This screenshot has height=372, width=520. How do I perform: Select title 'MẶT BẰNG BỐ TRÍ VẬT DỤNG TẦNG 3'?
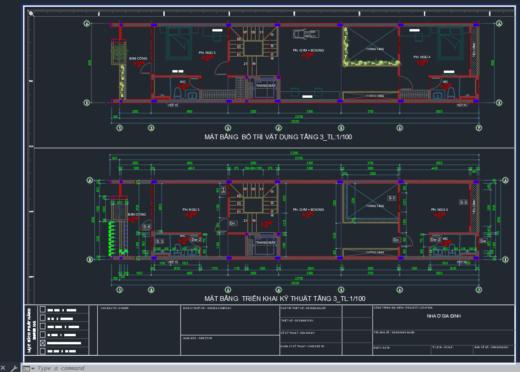pyautogui.click(x=279, y=137)
